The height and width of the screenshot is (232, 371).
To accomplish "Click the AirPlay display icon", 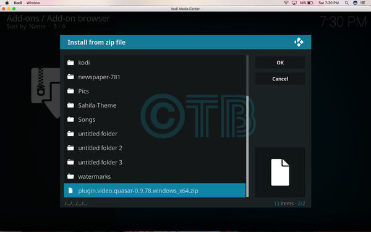I will (x=294, y=3).
